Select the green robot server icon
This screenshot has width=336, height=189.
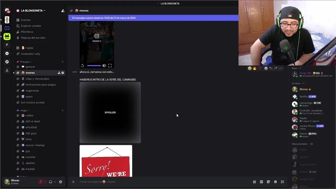pyautogui.click(x=7, y=36)
